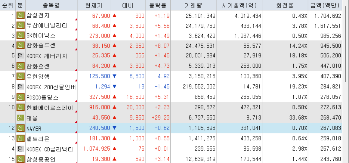
Task: Select the 삼성전자 stock name
Action: click(38, 16)
